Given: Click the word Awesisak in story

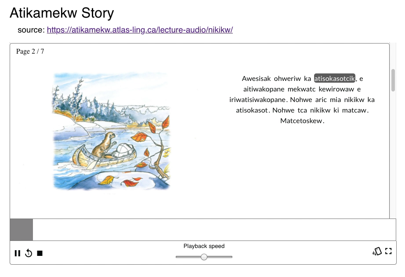Looking at the screenshot, I should pyautogui.click(x=256, y=79).
